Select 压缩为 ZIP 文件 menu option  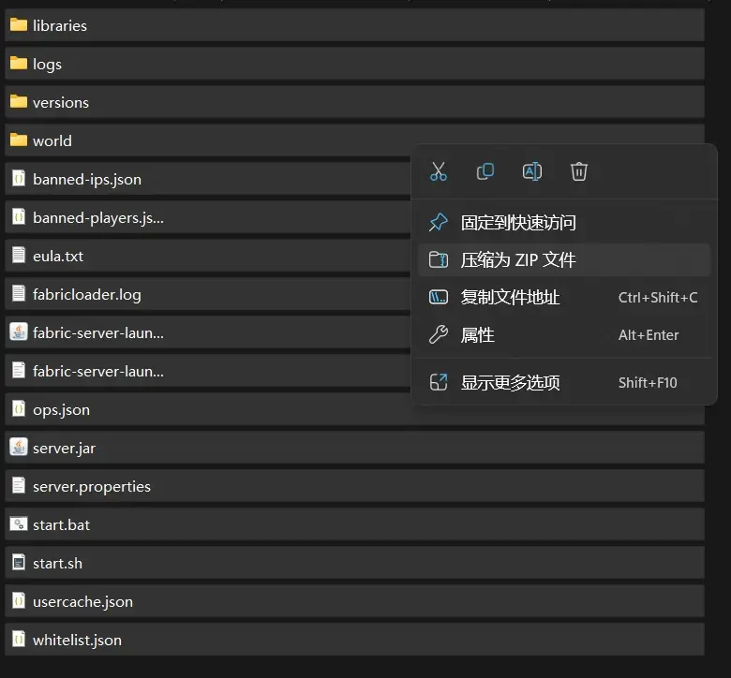pos(517,260)
